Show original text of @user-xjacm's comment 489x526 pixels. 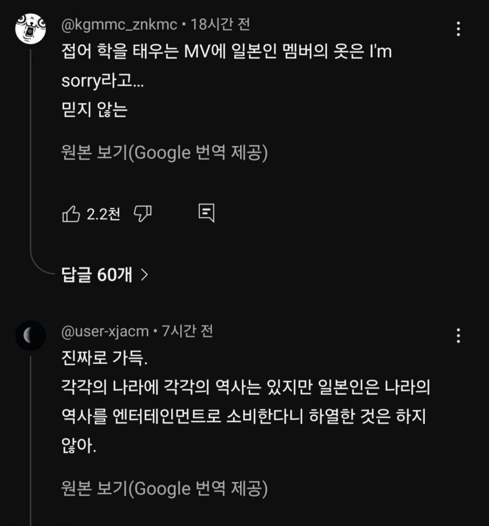pos(164,488)
